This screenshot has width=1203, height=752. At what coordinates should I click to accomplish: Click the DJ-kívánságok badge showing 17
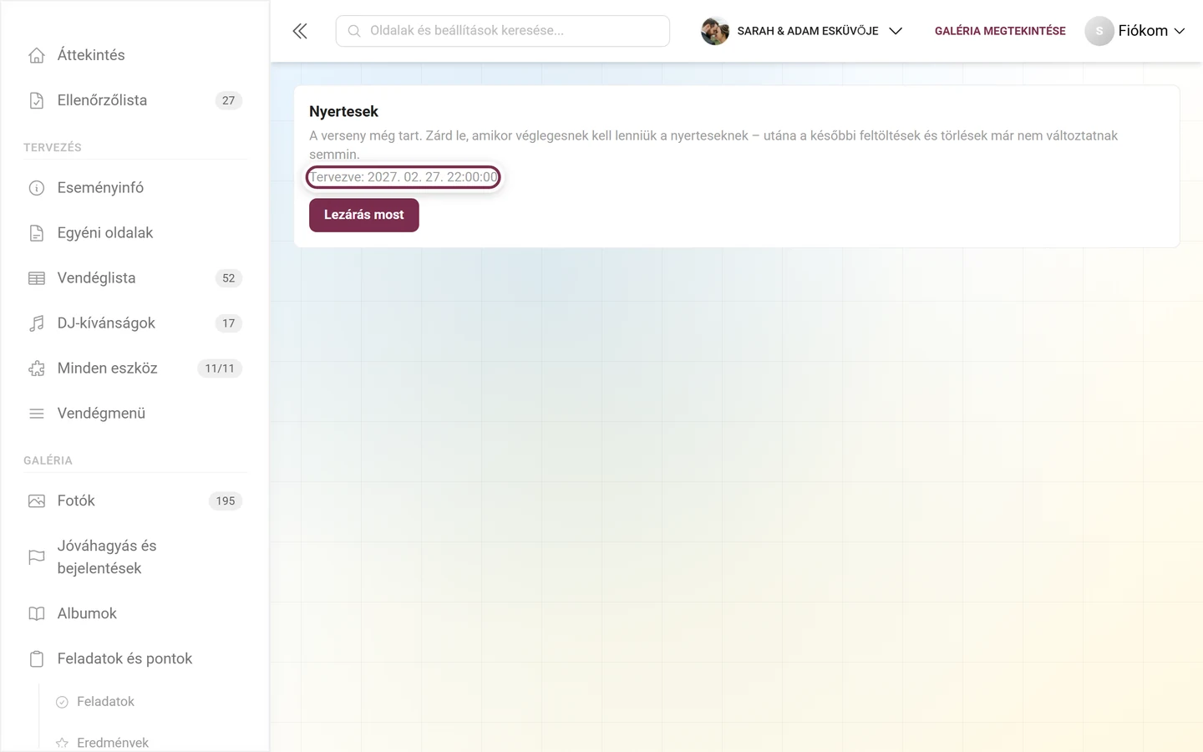tap(229, 323)
